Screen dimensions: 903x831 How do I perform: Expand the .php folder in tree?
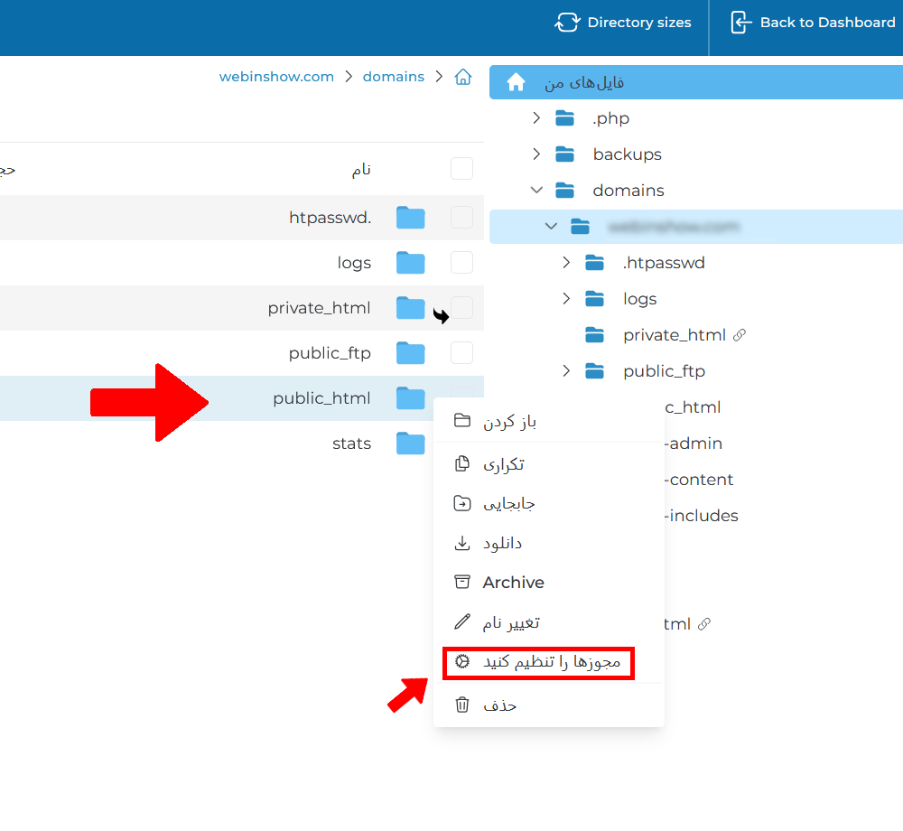pyautogui.click(x=536, y=118)
